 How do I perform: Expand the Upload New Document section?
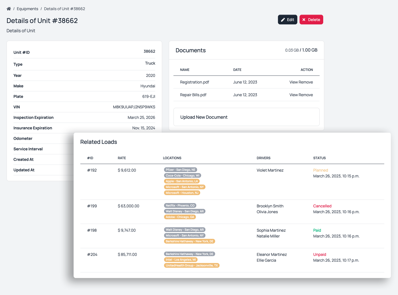tap(204, 117)
